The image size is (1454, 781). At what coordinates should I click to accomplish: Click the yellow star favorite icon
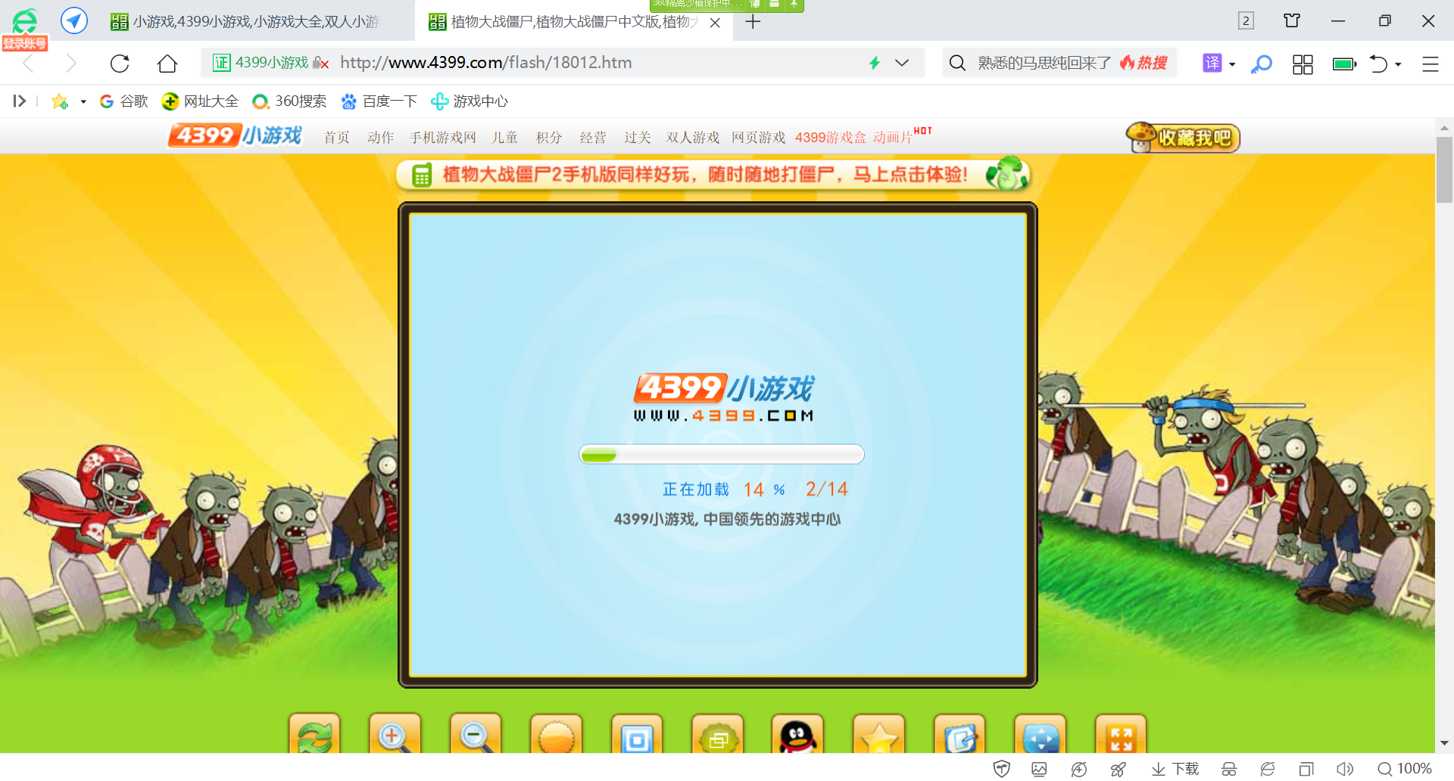click(x=879, y=734)
